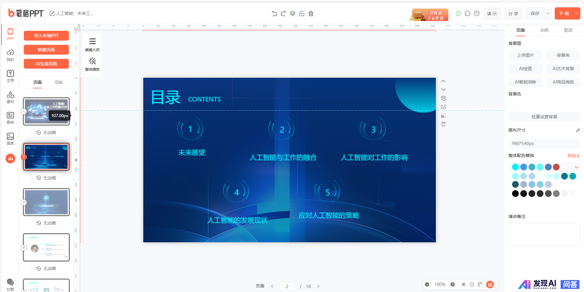Move slide up with the up chevron
The height and width of the screenshot is (292, 584).
443,81
